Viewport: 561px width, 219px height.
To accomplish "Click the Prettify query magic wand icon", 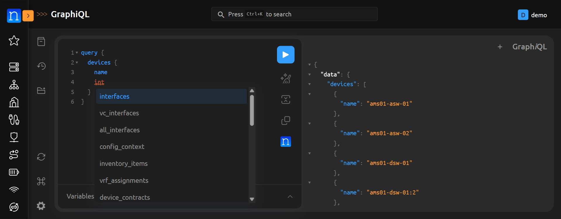I will click(x=285, y=79).
